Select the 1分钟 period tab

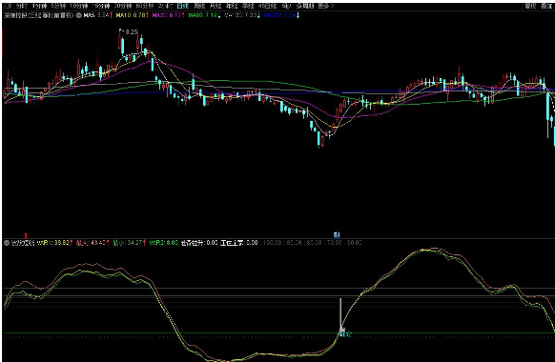[x=39, y=6]
